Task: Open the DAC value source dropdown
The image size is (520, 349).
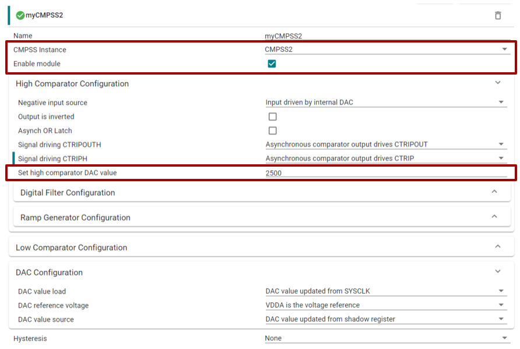Action: pos(385,319)
